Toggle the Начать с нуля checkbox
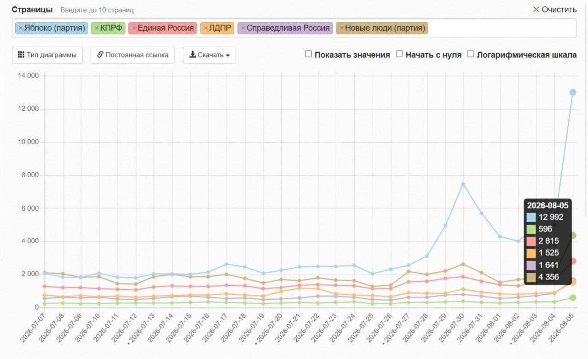 399,54
